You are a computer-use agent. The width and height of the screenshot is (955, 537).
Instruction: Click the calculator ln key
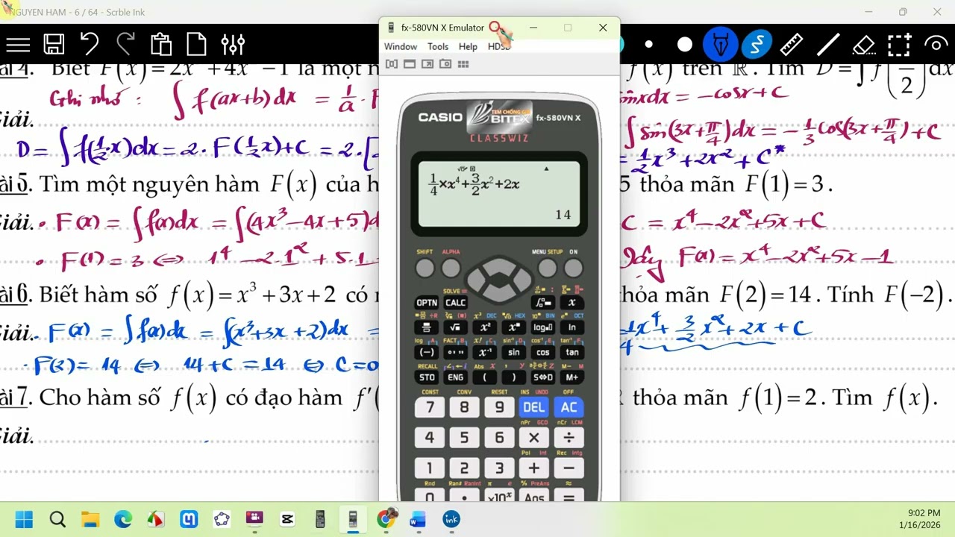point(572,327)
